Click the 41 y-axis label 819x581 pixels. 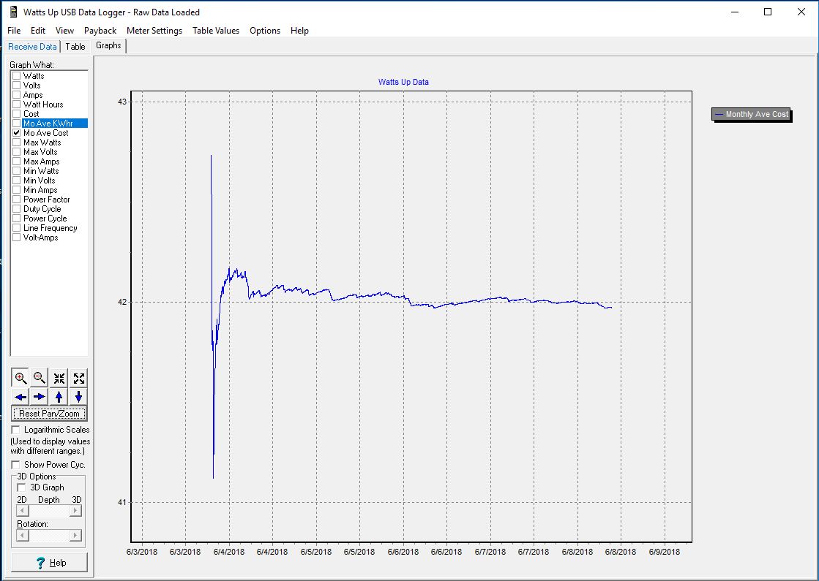tap(121, 502)
